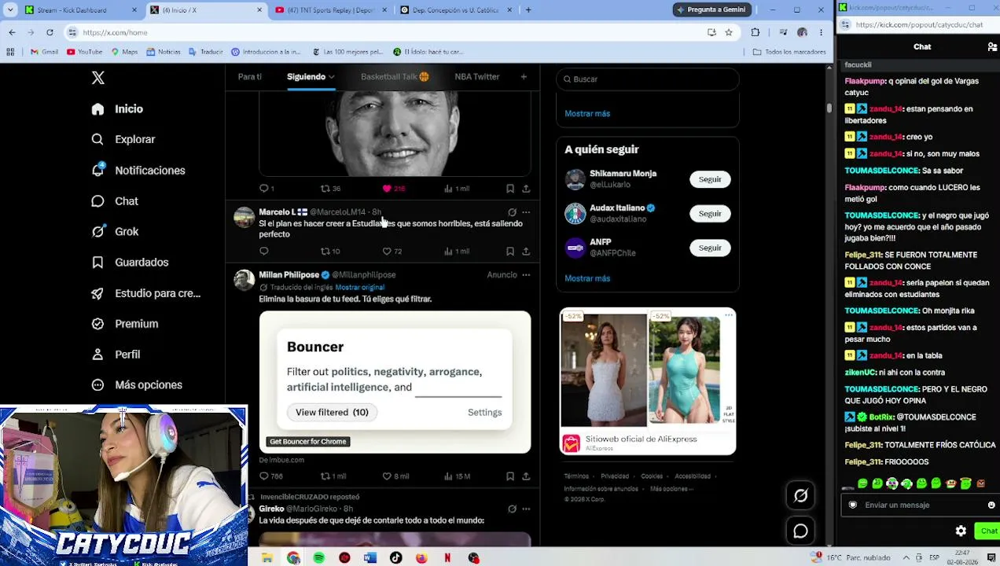Bookmark the Millan Philipose ad post
Viewport: 1000px width, 566px height.
[x=510, y=476]
